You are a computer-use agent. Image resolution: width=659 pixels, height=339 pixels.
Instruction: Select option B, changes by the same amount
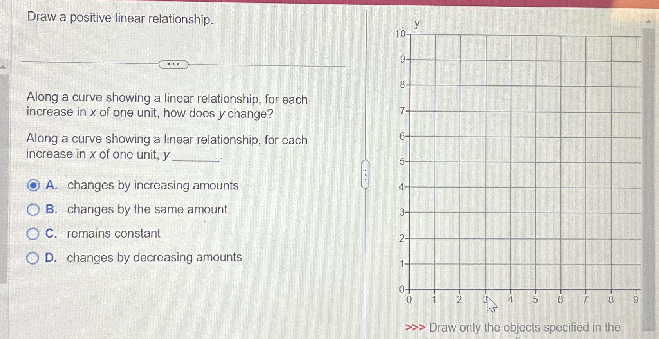34,210
